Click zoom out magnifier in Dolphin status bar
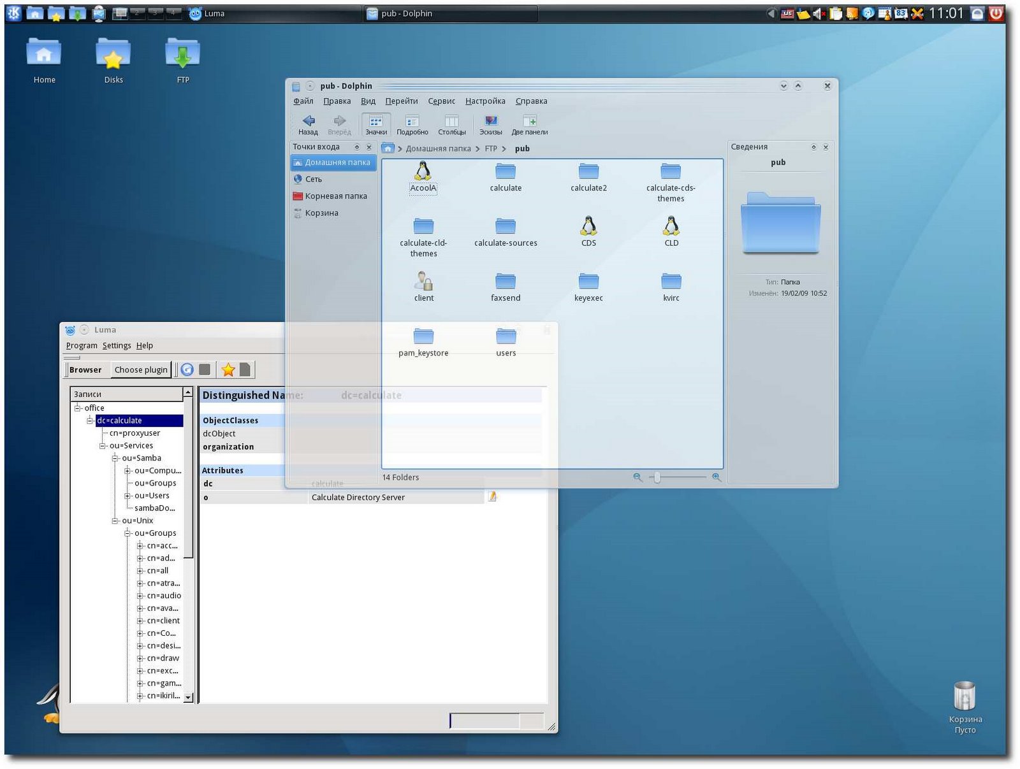The width and height of the screenshot is (1020, 769). (637, 477)
